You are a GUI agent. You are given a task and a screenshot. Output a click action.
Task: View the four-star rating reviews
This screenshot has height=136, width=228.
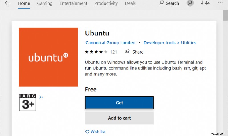[96, 52]
